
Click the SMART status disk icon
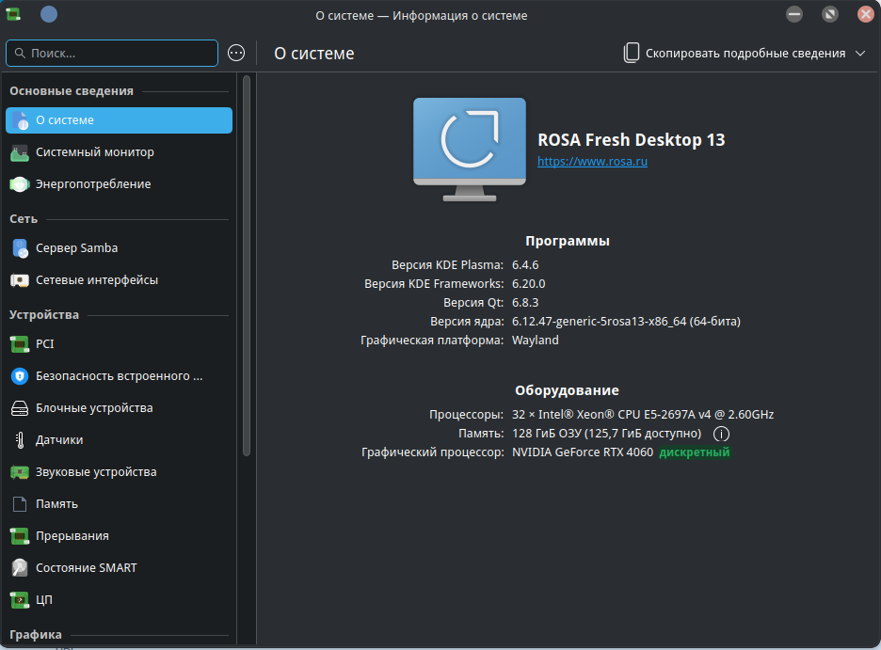pyautogui.click(x=20, y=568)
